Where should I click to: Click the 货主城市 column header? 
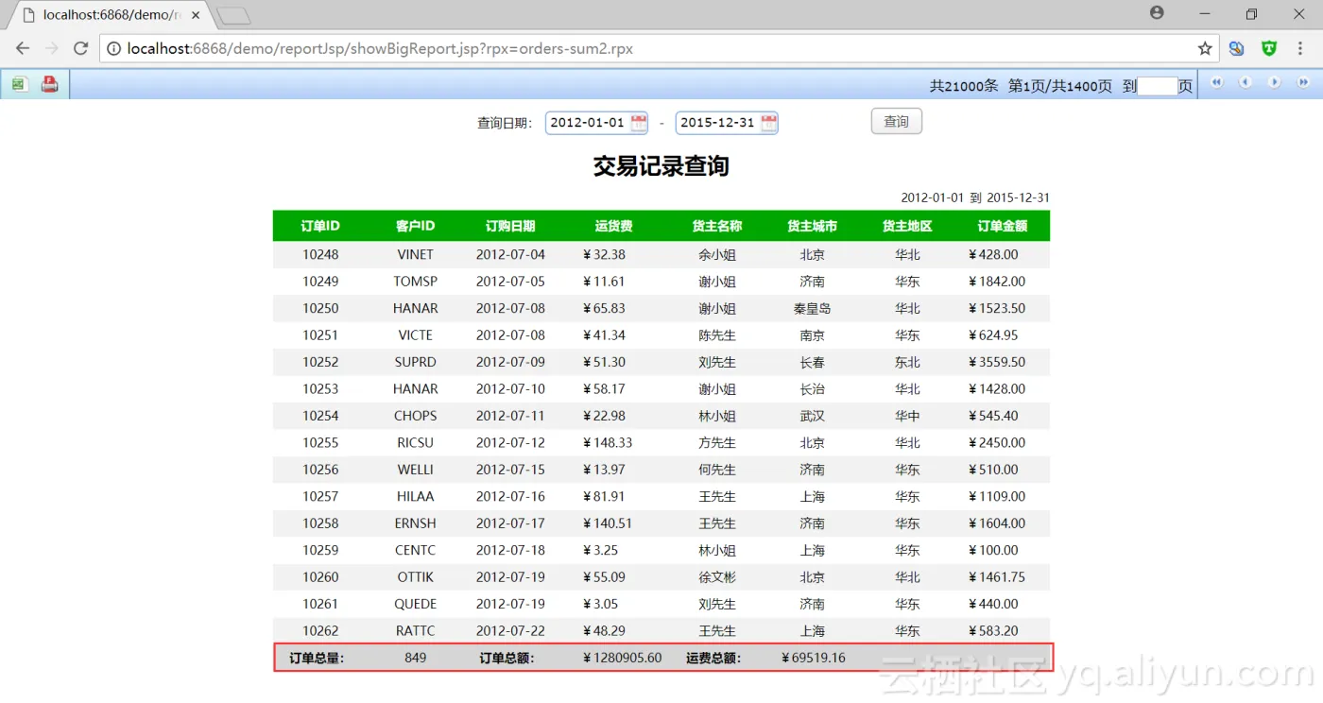point(812,226)
